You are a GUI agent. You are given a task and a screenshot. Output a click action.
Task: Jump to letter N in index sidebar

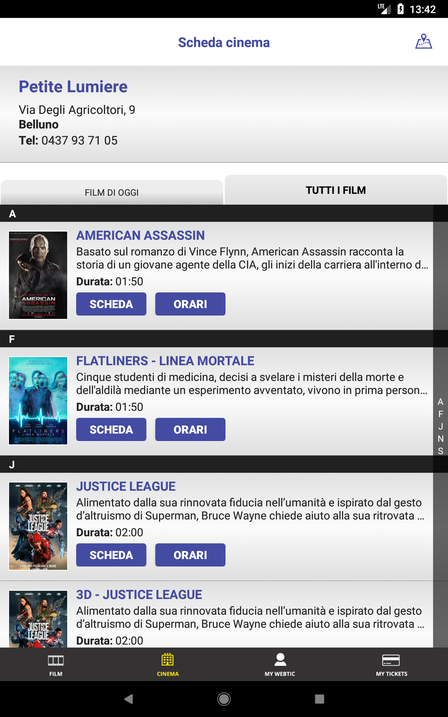[441, 438]
